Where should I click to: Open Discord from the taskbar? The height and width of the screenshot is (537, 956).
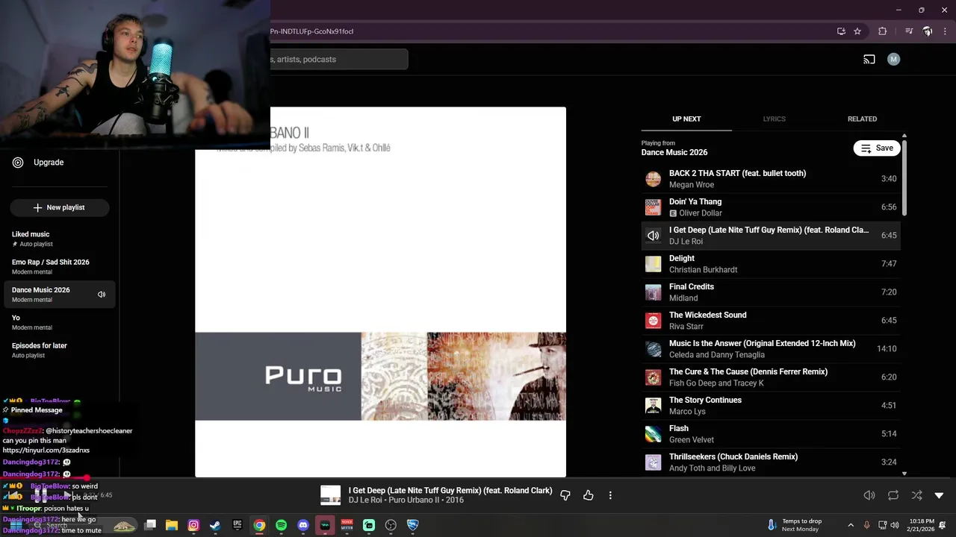pos(303,525)
